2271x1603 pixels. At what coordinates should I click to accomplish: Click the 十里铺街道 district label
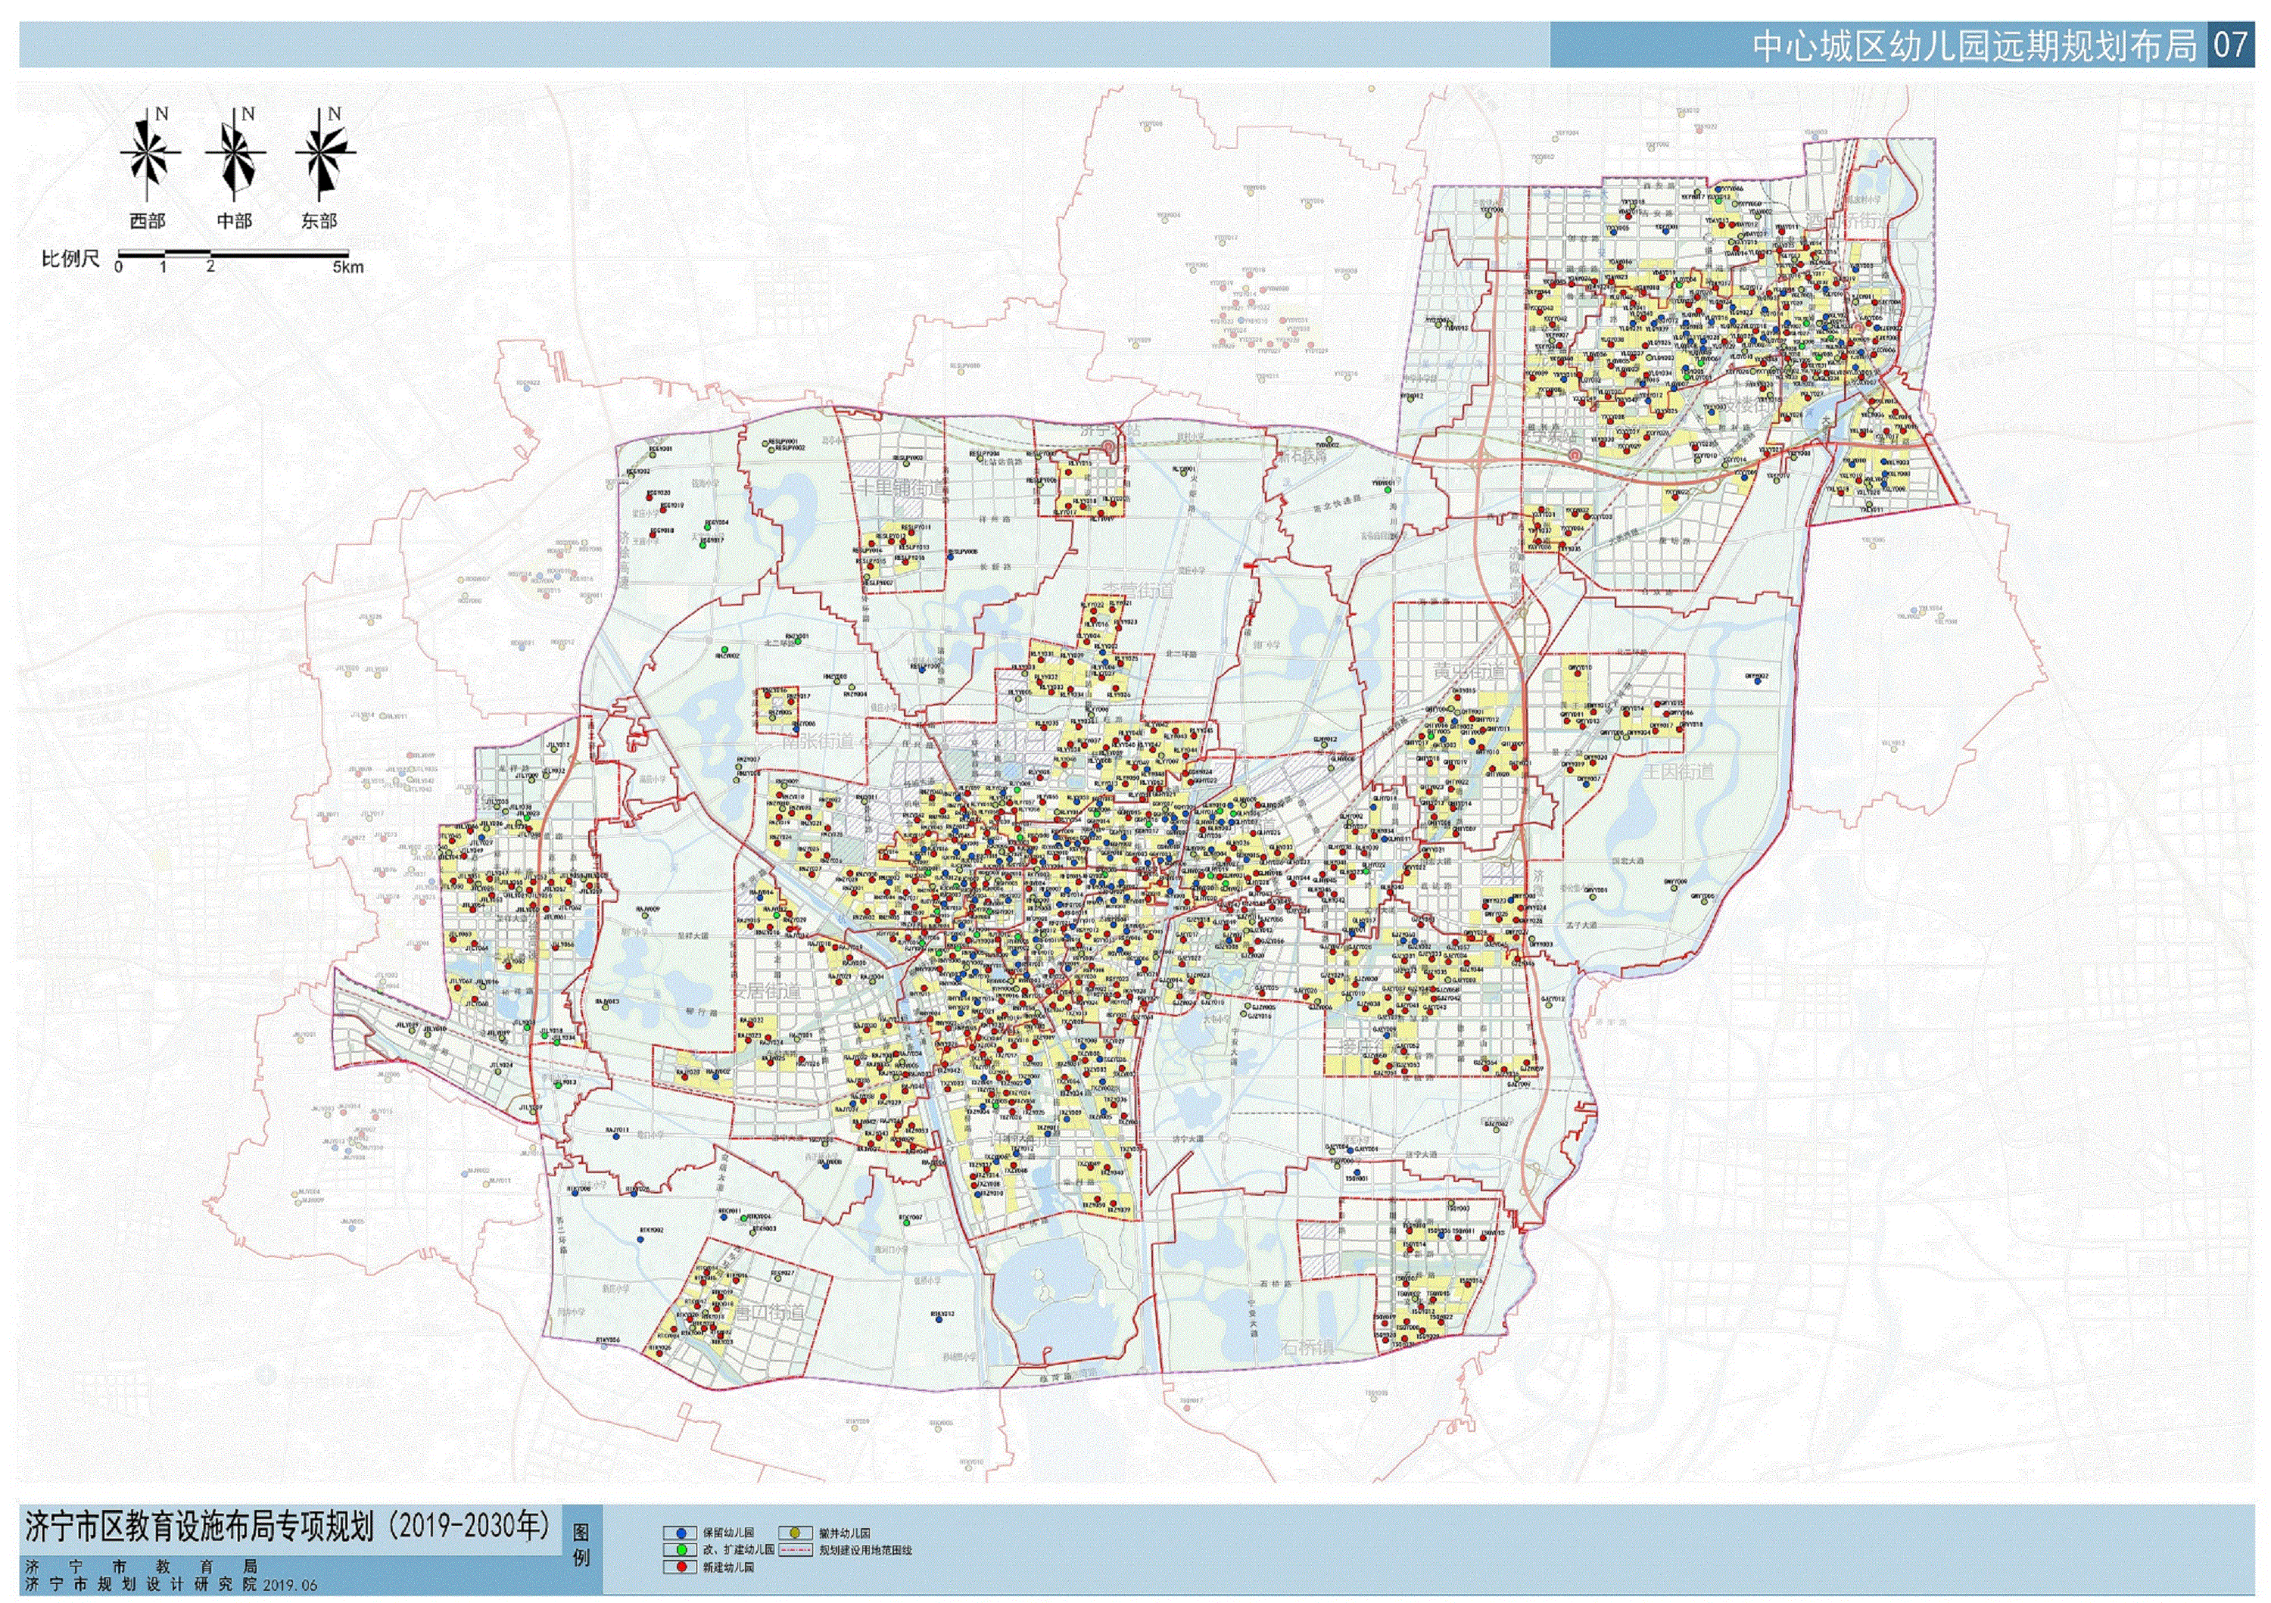(893, 488)
